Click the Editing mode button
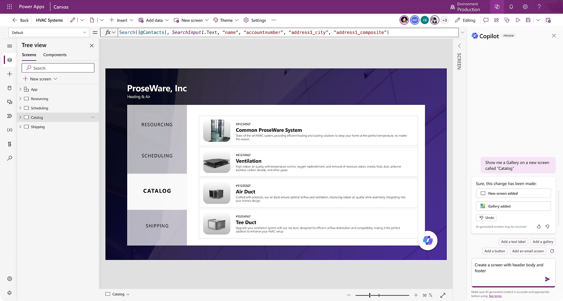The height and width of the screenshot is (301, 563). (x=465, y=20)
